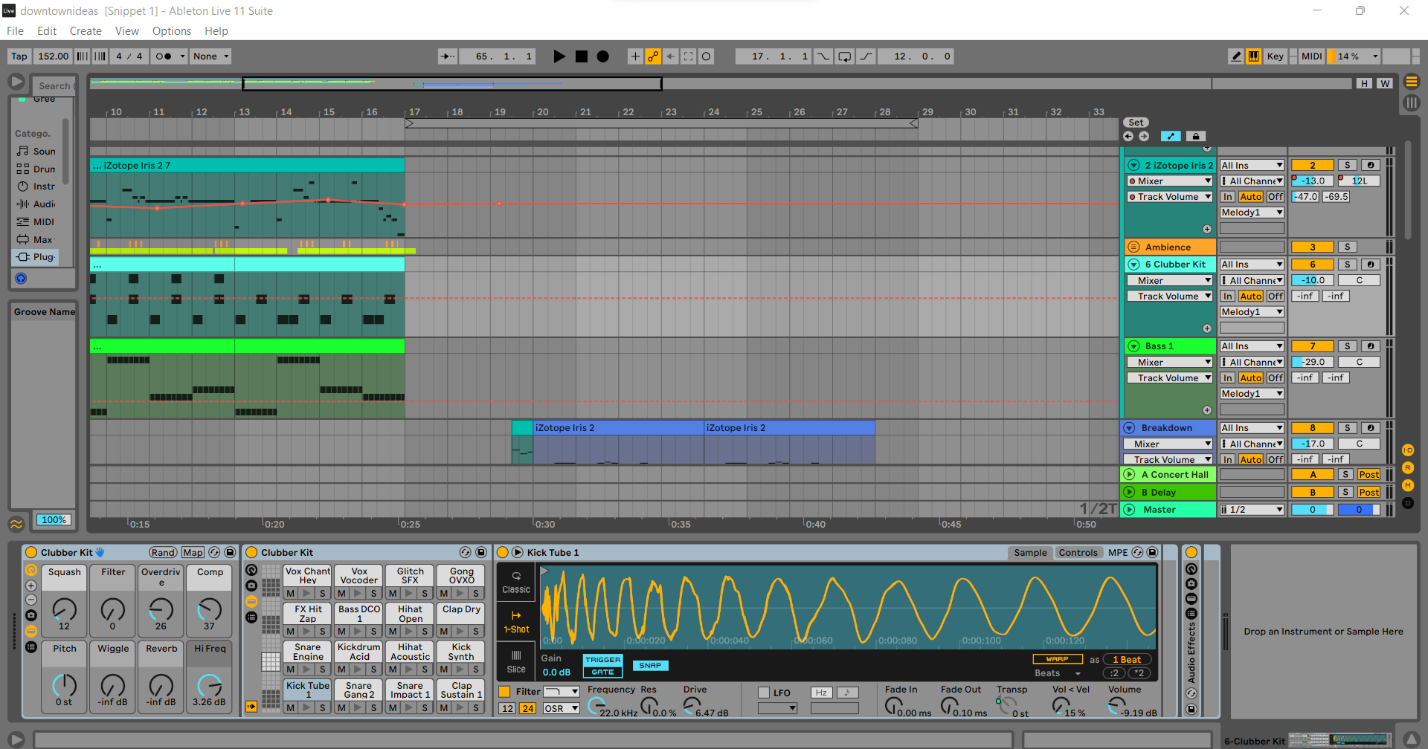The image size is (1428, 749).
Task: Set Clubber Kit monitoring to In
Action: (x=1228, y=296)
